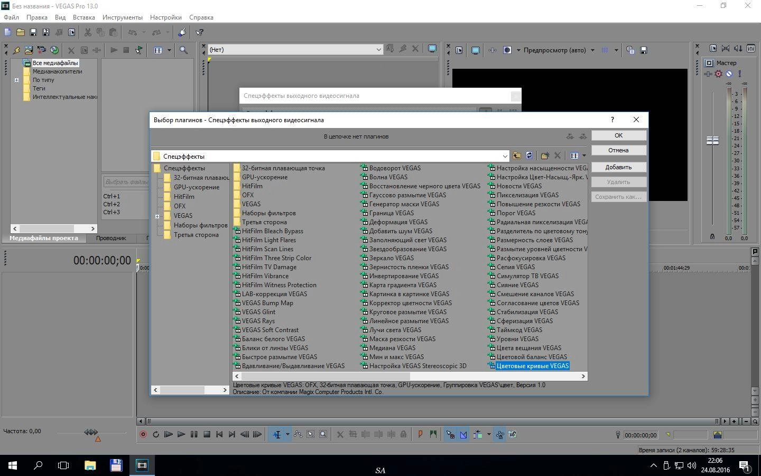The width and height of the screenshot is (761, 476).
Task: Click Play in the transport bar
Action: (181, 434)
